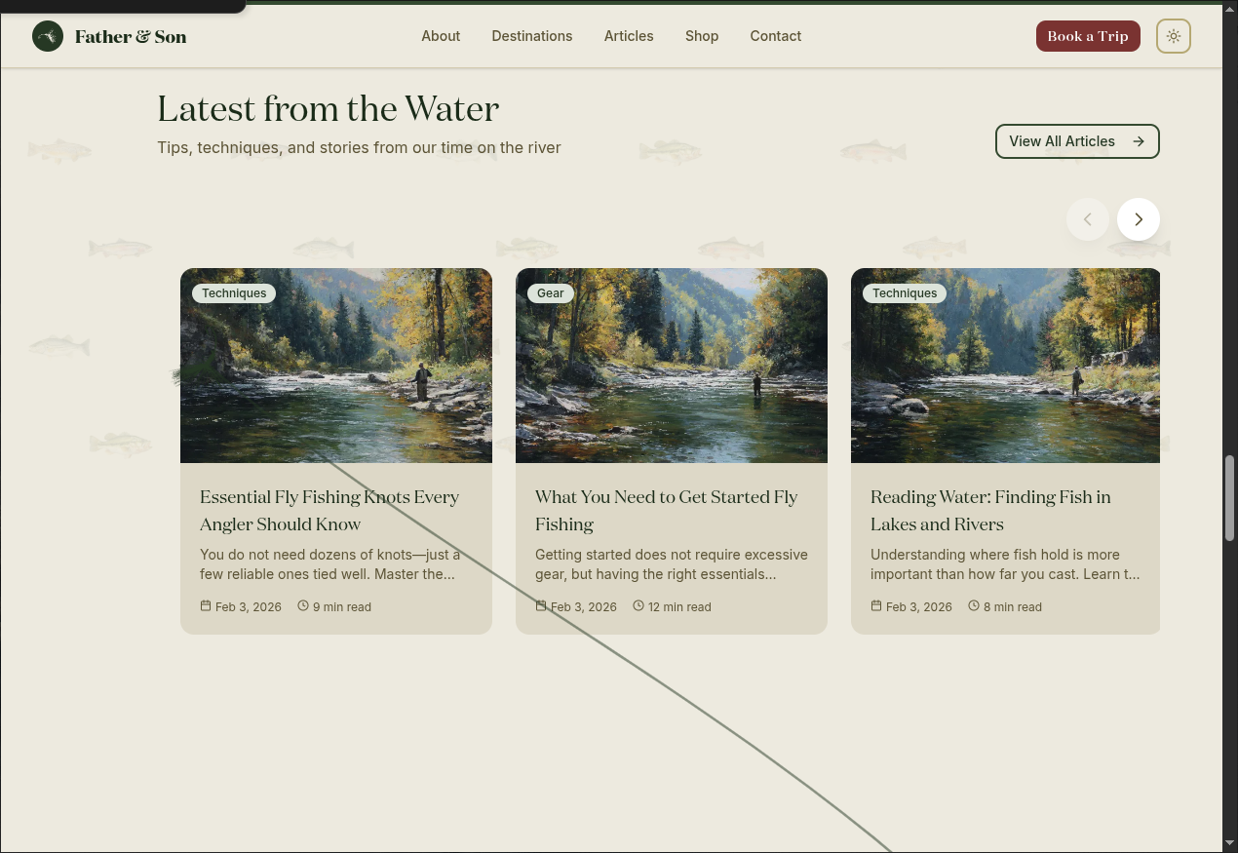Viewport: 1238px width, 853px height.
Task: Open the Contact nav link
Action: tap(776, 36)
